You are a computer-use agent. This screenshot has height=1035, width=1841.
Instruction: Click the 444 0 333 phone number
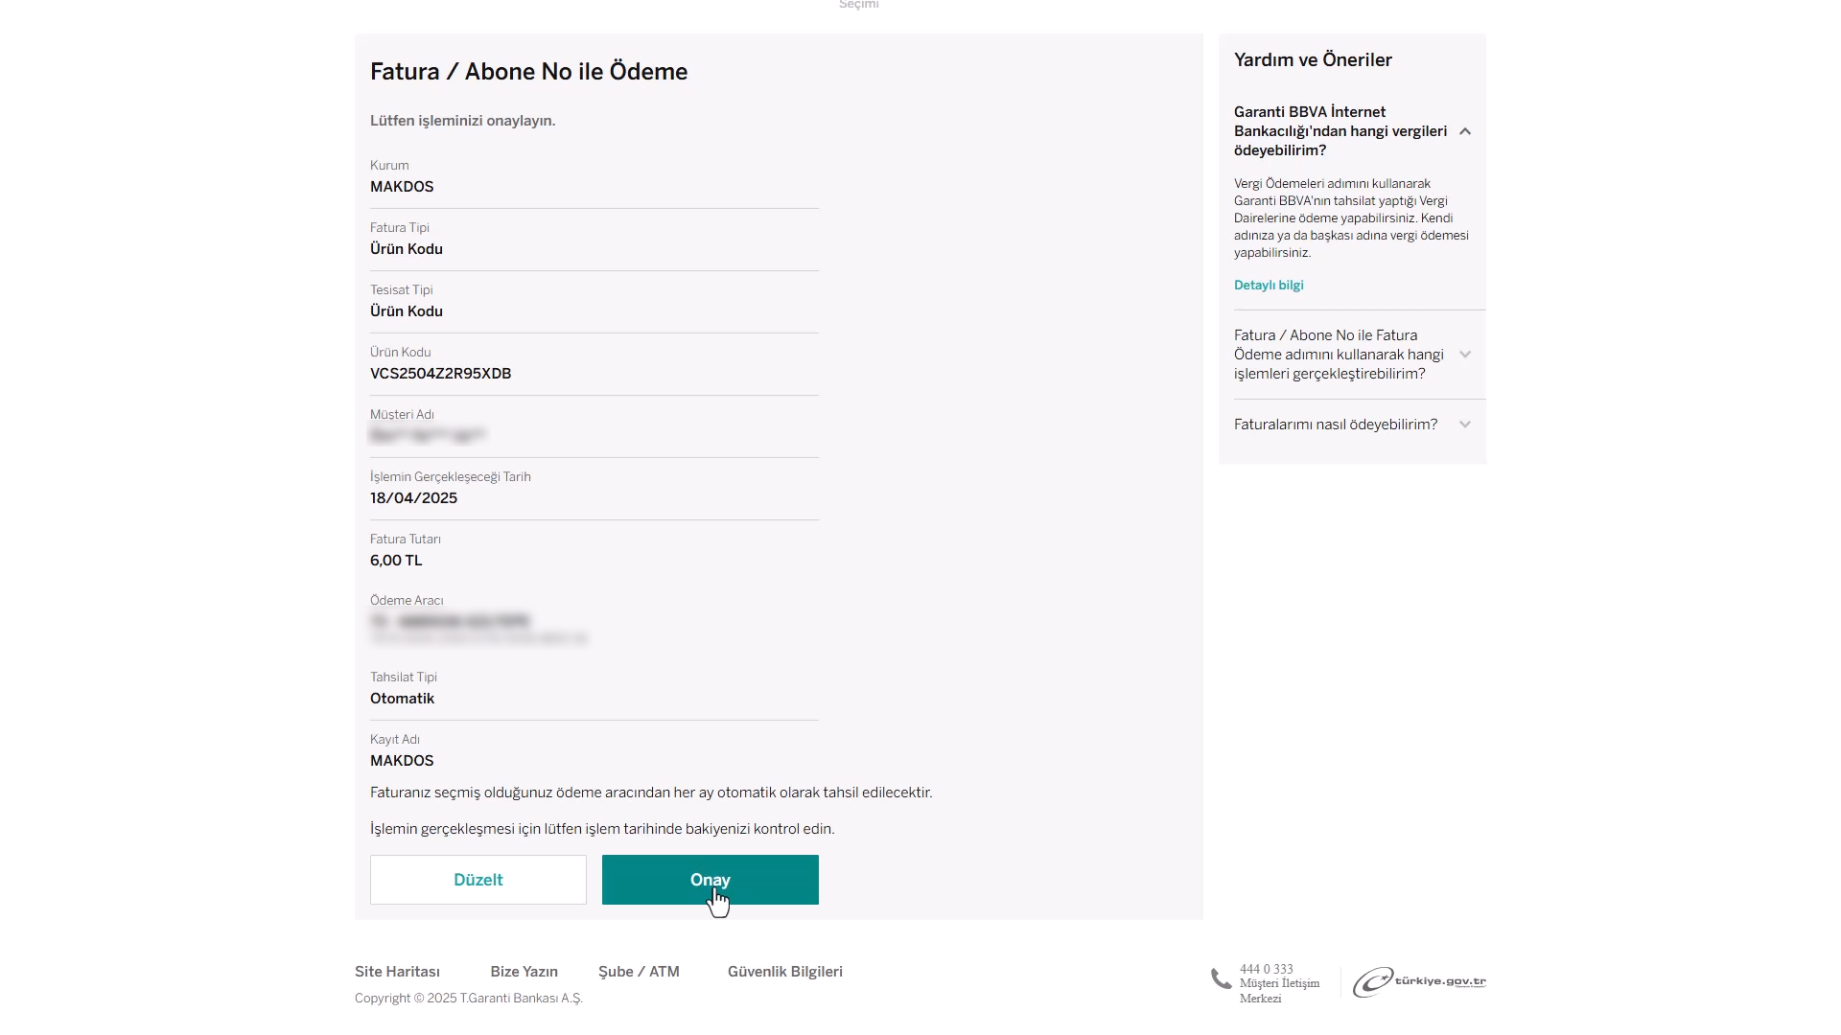tap(1266, 969)
